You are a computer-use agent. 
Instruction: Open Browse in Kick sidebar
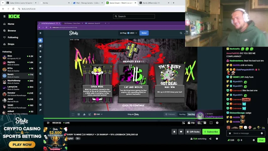(x=12, y=31)
